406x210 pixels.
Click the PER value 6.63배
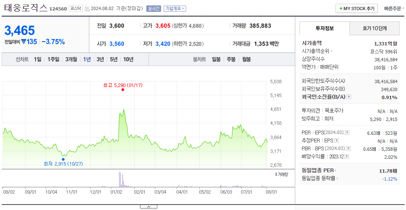(x=374, y=133)
